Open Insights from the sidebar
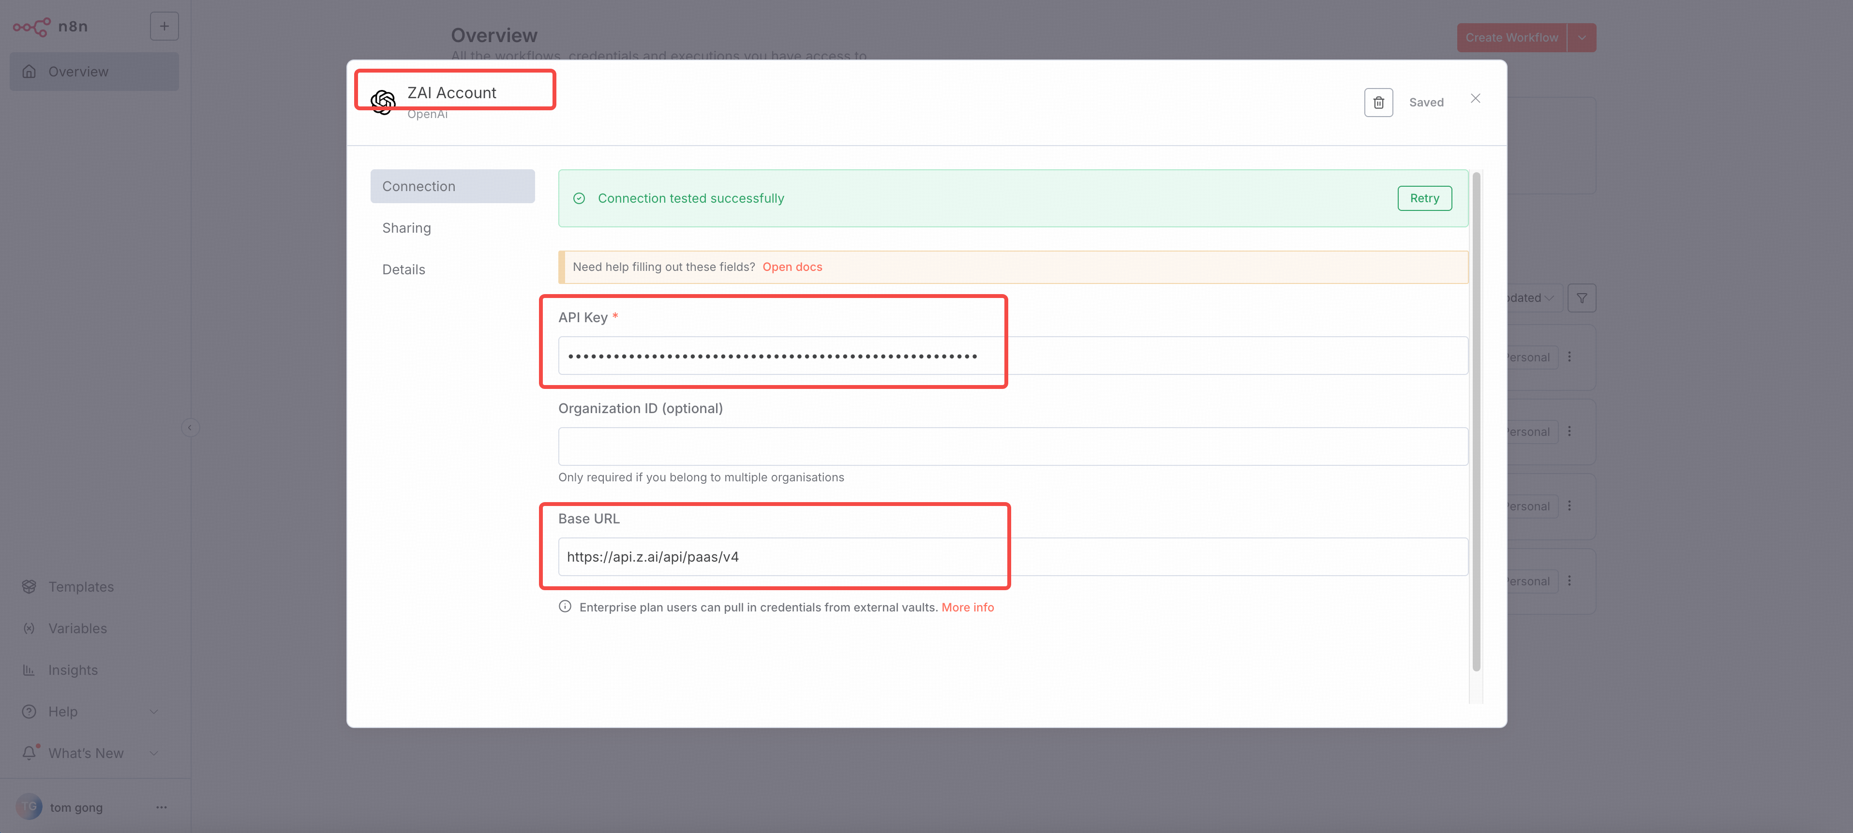1853x833 pixels. pyautogui.click(x=73, y=669)
